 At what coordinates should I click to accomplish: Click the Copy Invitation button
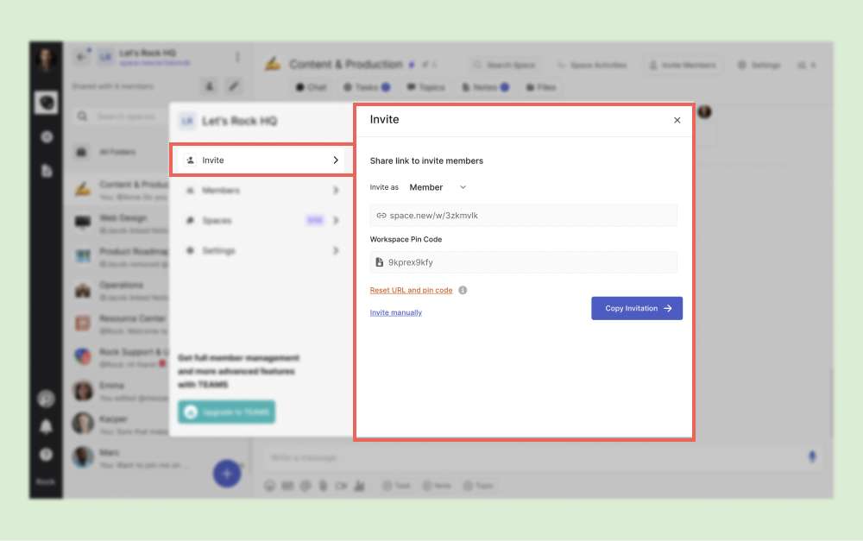[x=637, y=308]
